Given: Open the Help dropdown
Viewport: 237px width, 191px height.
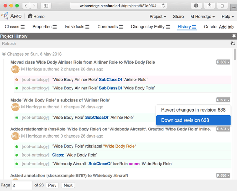Looking at the screenshot, I should click(x=227, y=16).
